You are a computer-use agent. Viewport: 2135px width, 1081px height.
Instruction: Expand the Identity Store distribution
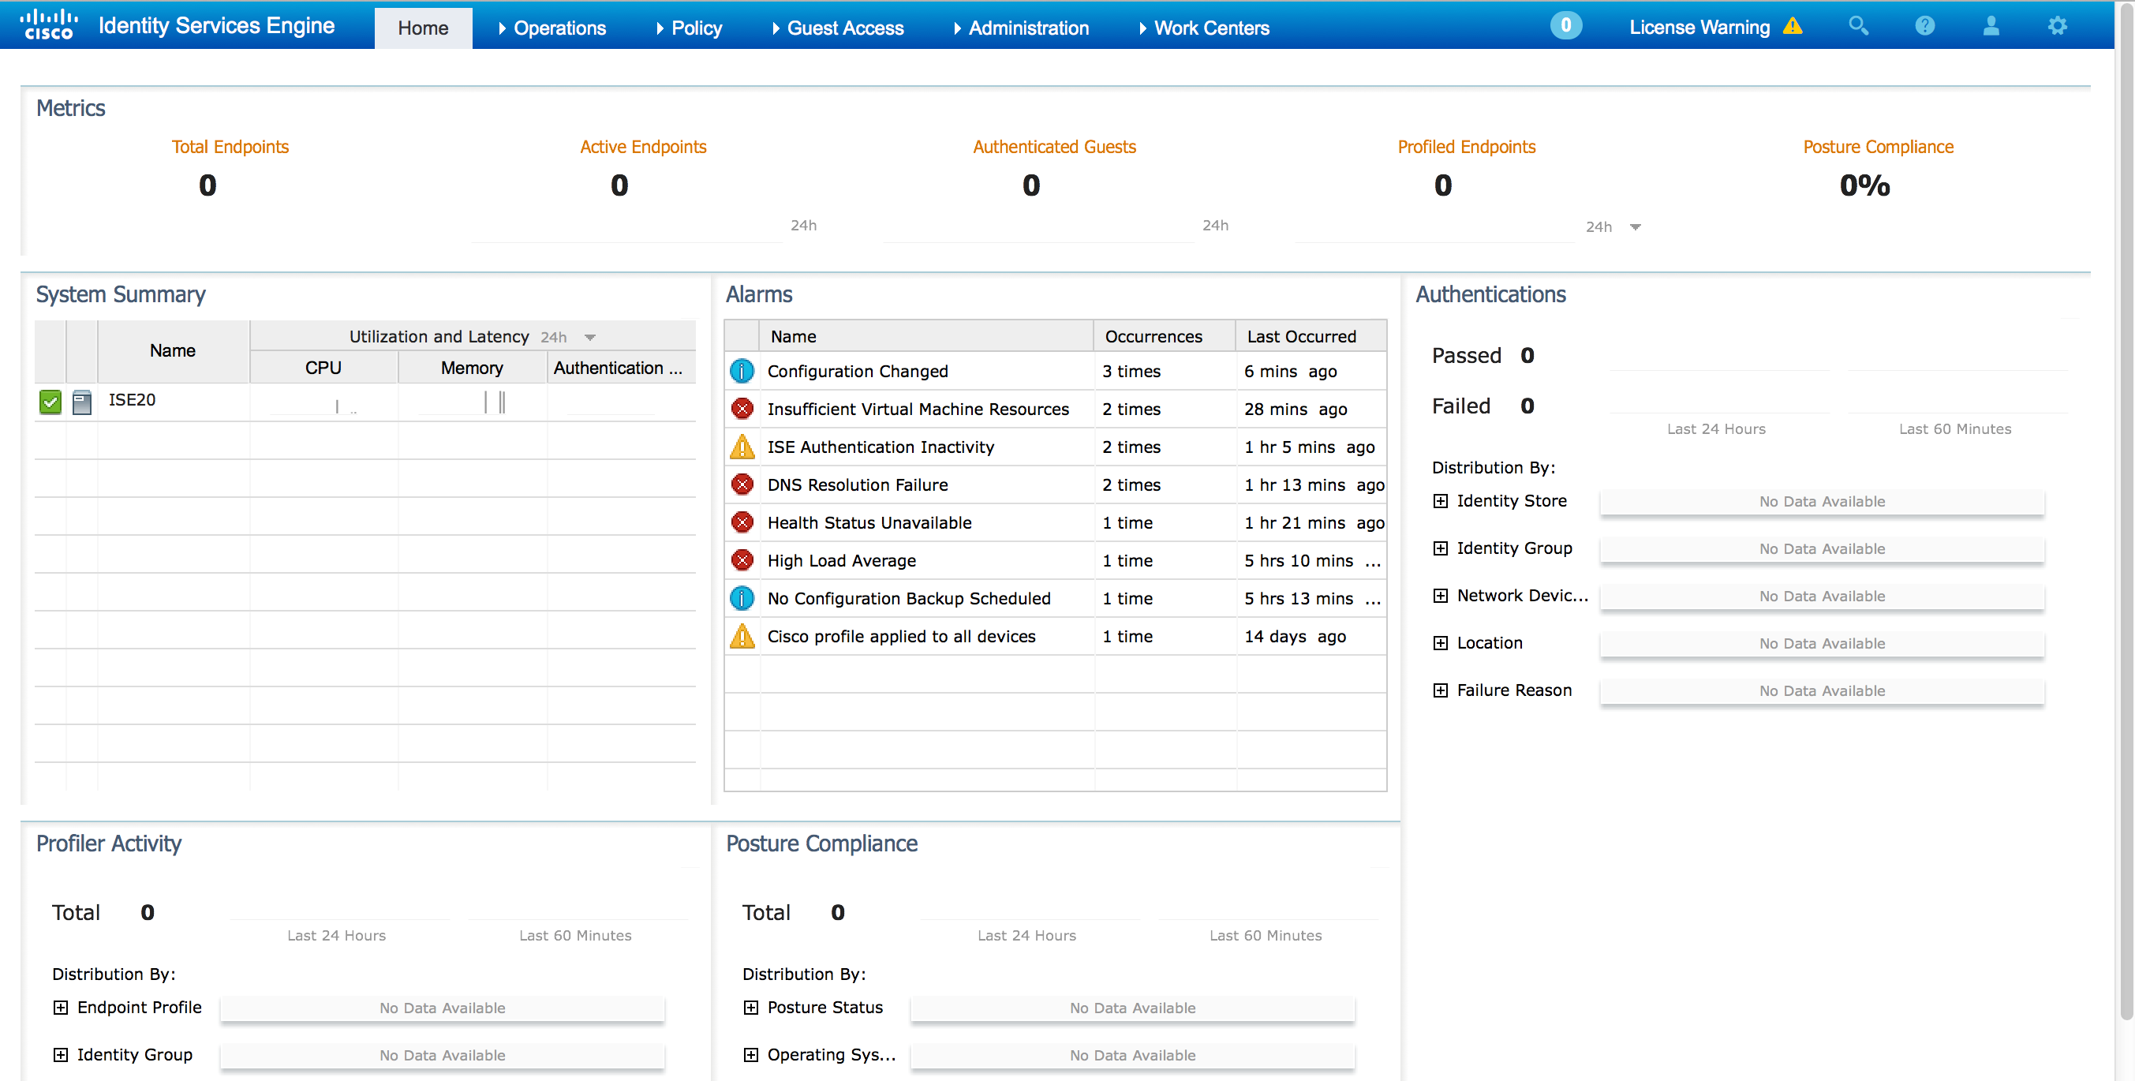tap(1441, 502)
